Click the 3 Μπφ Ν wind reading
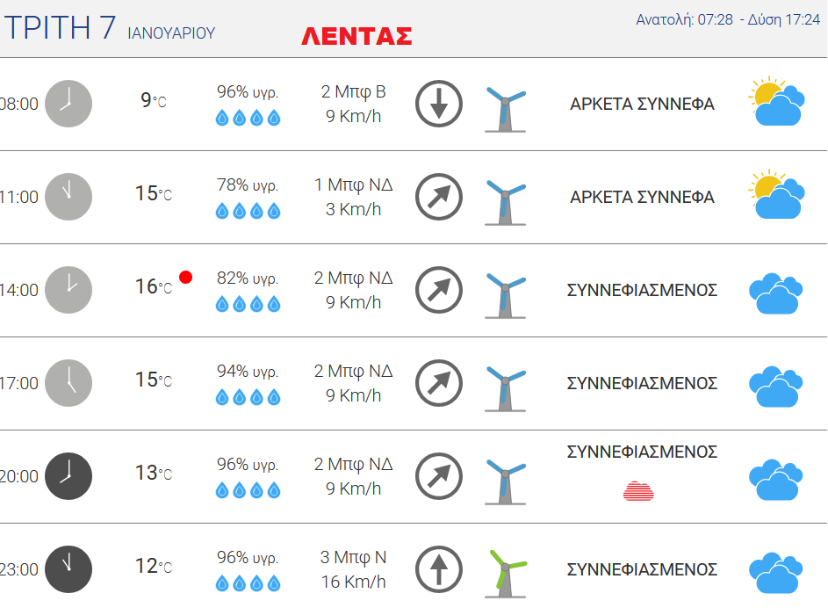Viewport: 828px width, 615px height. coord(353,557)
